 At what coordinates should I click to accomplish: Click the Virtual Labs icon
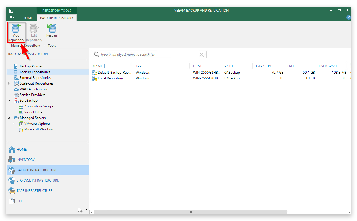(x=21, y=112)
